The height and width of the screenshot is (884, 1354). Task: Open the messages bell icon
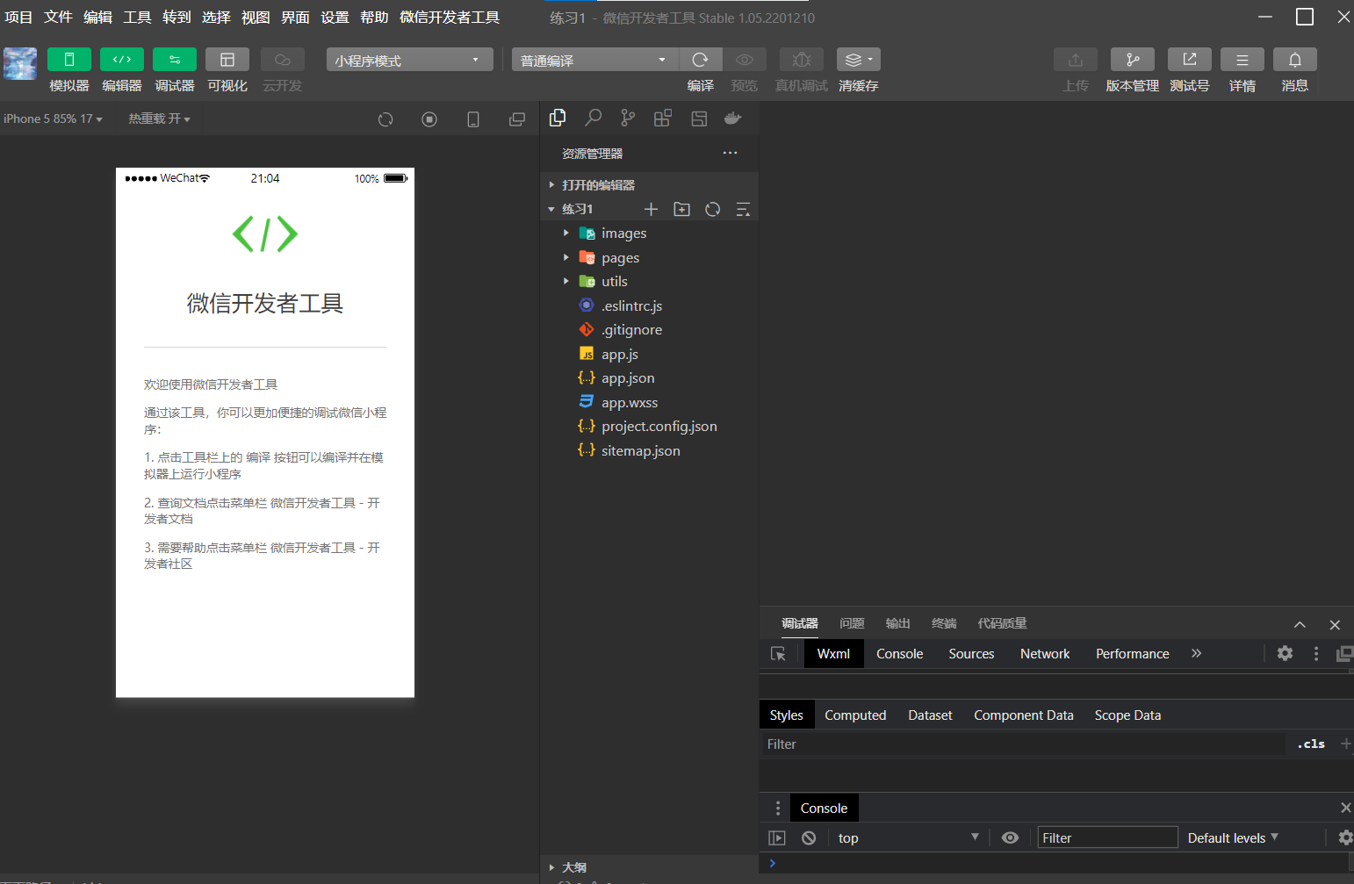point(1295,59)
